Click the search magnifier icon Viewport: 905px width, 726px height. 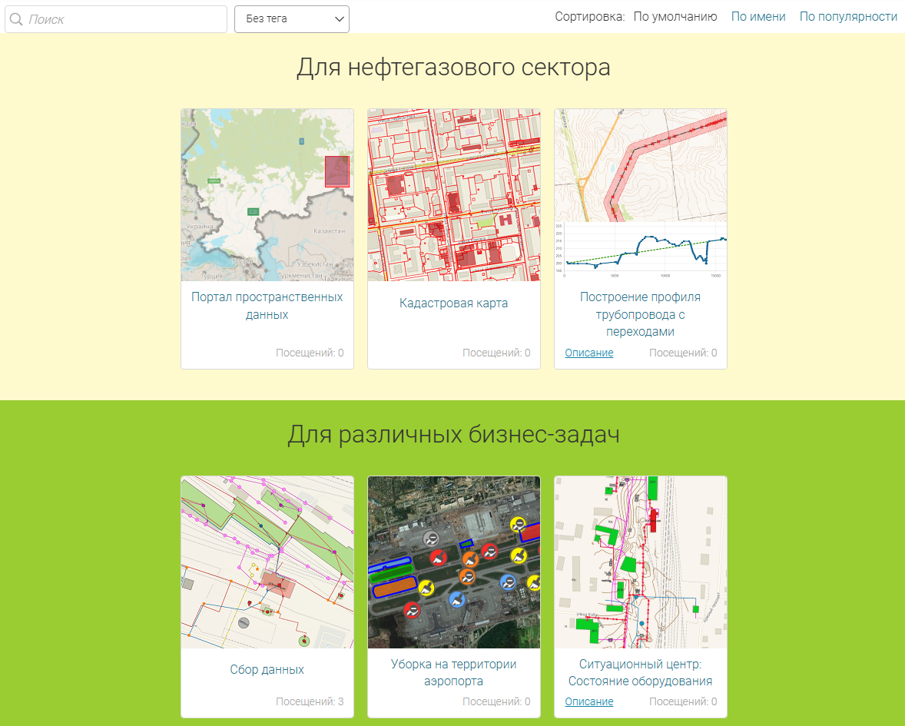click(16, 20)
